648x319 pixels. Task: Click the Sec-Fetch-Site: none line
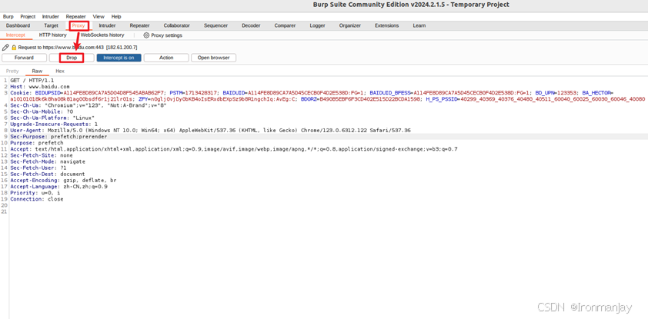[x=42, y=155]
